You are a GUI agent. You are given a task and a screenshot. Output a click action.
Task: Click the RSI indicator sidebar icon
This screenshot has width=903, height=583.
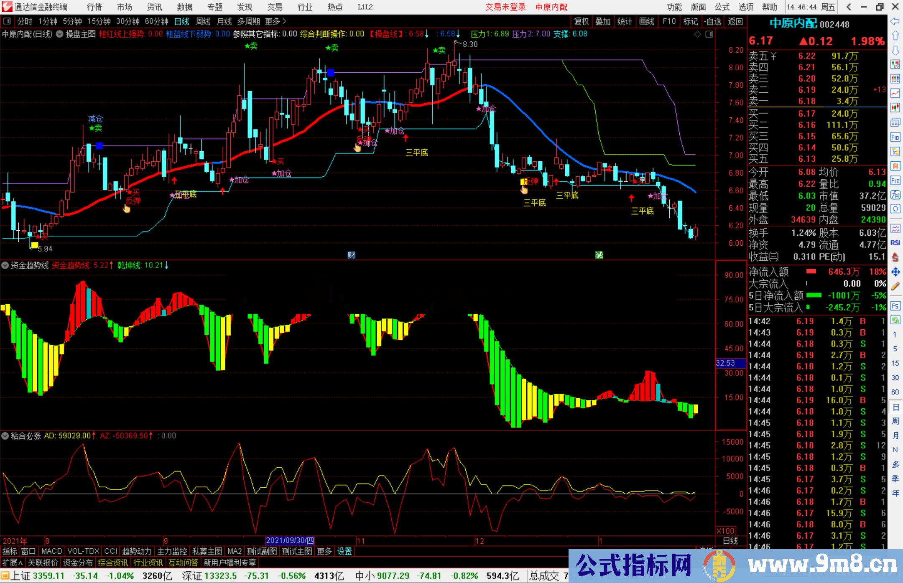coord(895,243)
